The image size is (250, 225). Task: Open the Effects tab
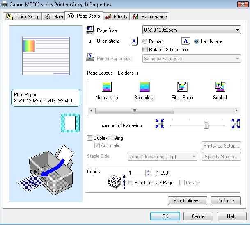tap(117, 16)
